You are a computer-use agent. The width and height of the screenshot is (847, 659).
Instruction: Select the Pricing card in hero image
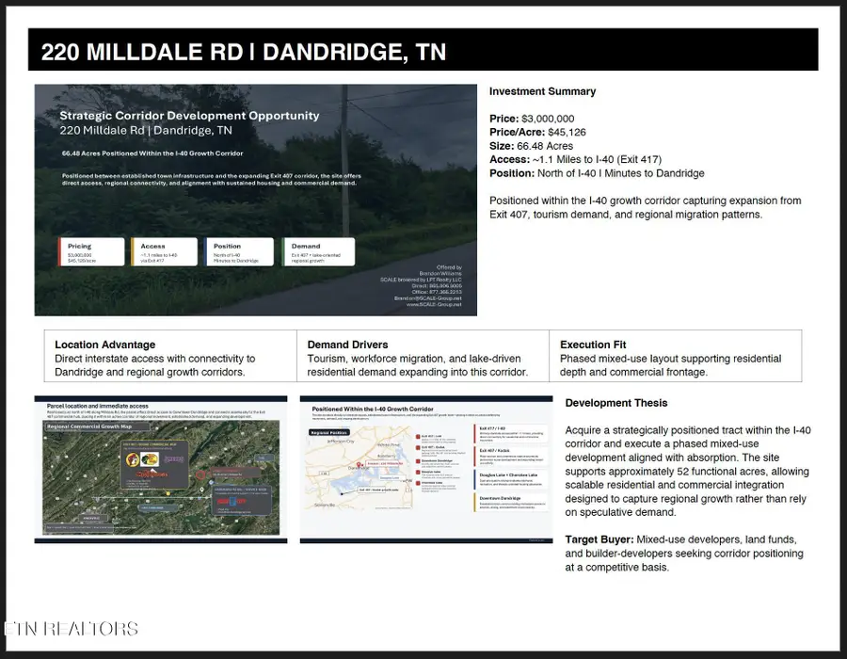(x=91, y=251)
